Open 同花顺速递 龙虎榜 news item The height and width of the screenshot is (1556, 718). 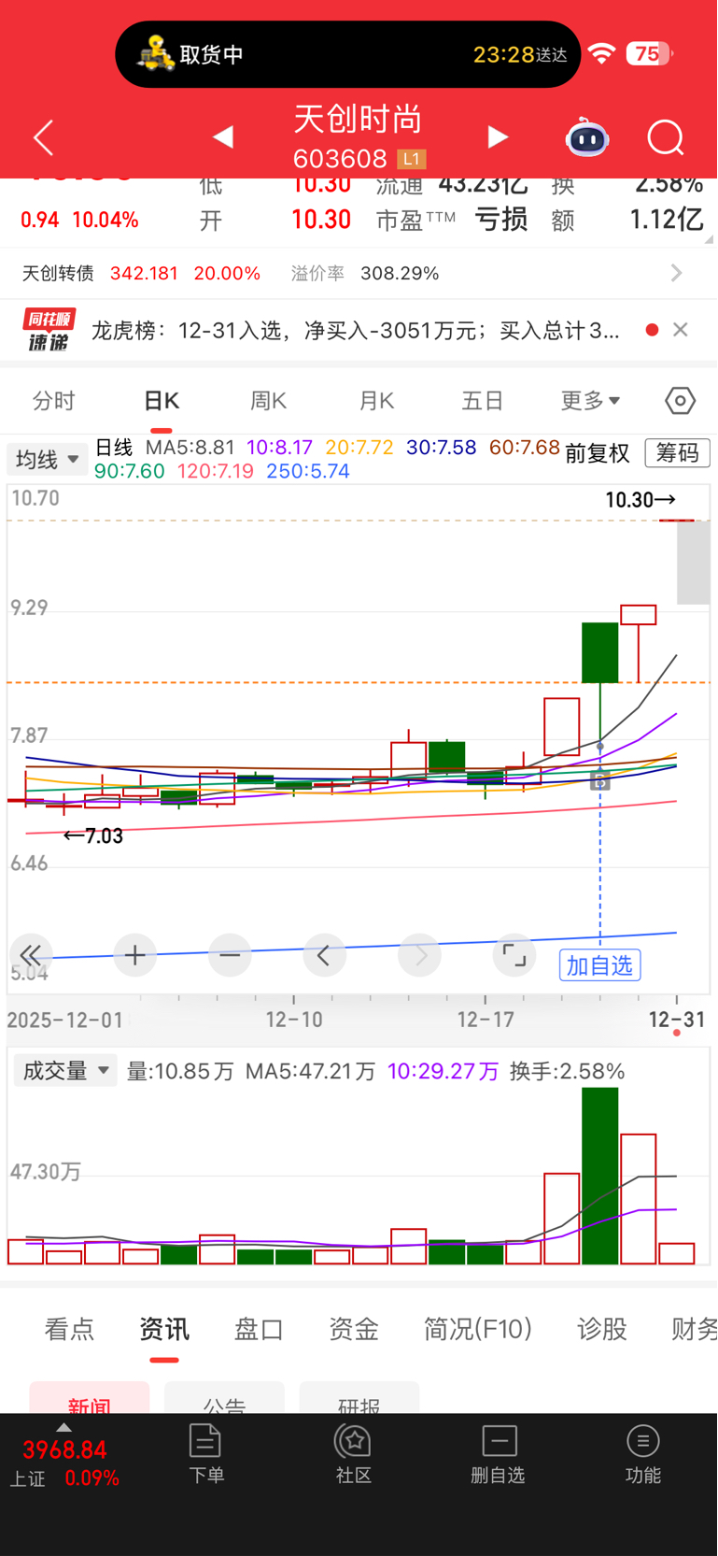pos(355,330)
